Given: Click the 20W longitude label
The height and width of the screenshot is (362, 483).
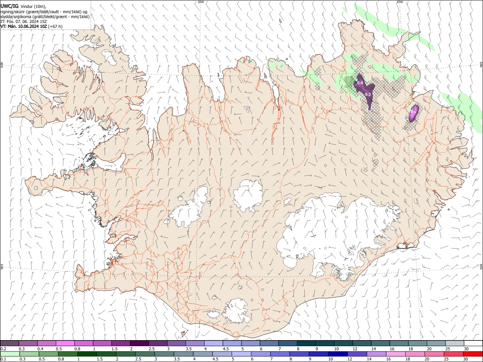Looking at the screenshot, I should [x=201, y=2].
